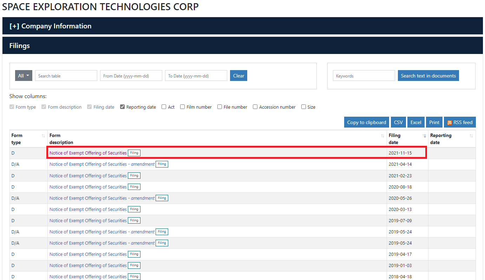Open amendment notice filed 2021-04-14
The width and height of the screenshot is (485, 280).
(x=102, y=164)
